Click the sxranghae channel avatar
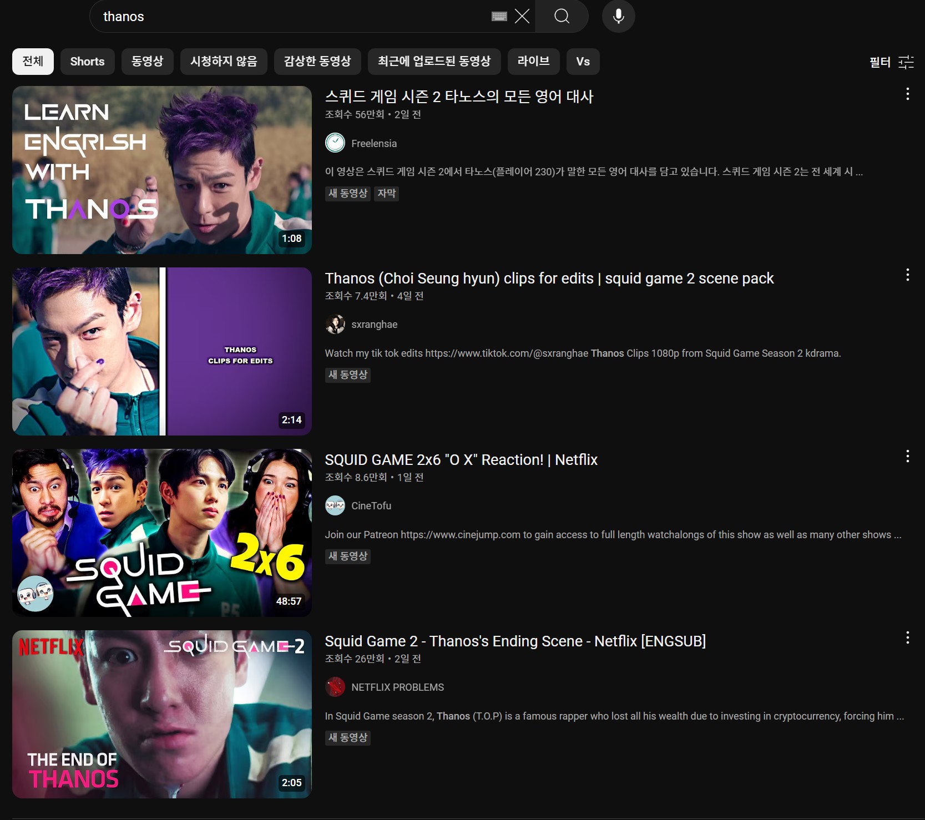The height and width of the screenshot is (820, 925). coord(335,325)
